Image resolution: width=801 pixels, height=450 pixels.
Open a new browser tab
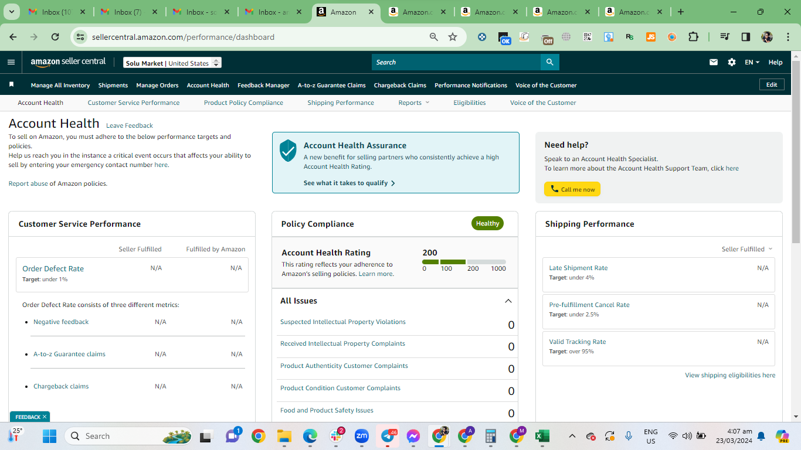(x=681, y=12)
